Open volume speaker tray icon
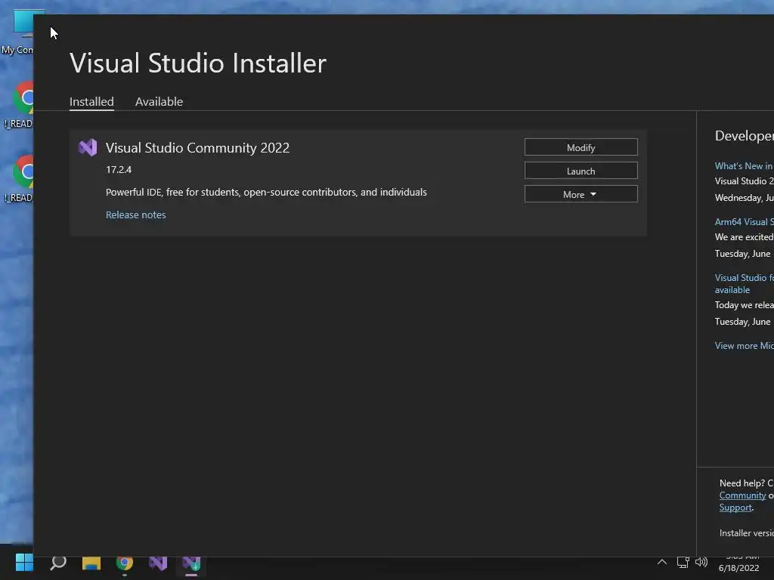The width and height of the screenshot is (774, 580). (x=701, y=562)
